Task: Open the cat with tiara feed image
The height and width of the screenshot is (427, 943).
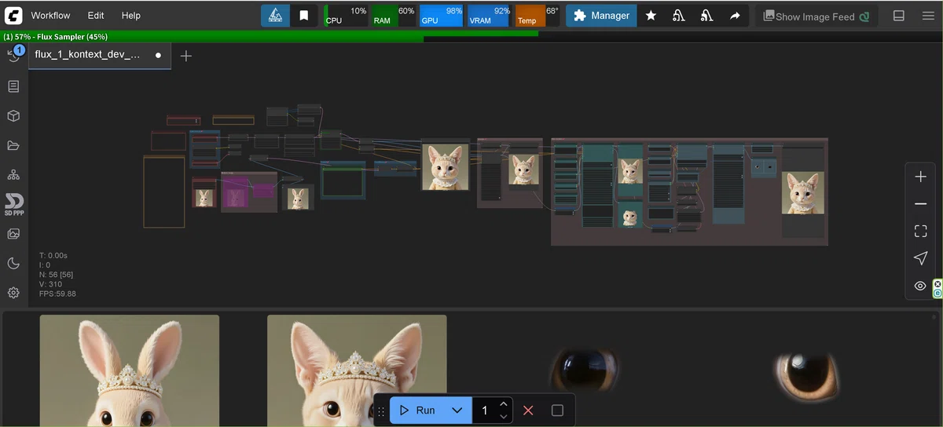Action: coord(357,370)
